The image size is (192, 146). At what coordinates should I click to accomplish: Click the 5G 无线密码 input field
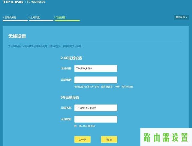tap(96, 119)
